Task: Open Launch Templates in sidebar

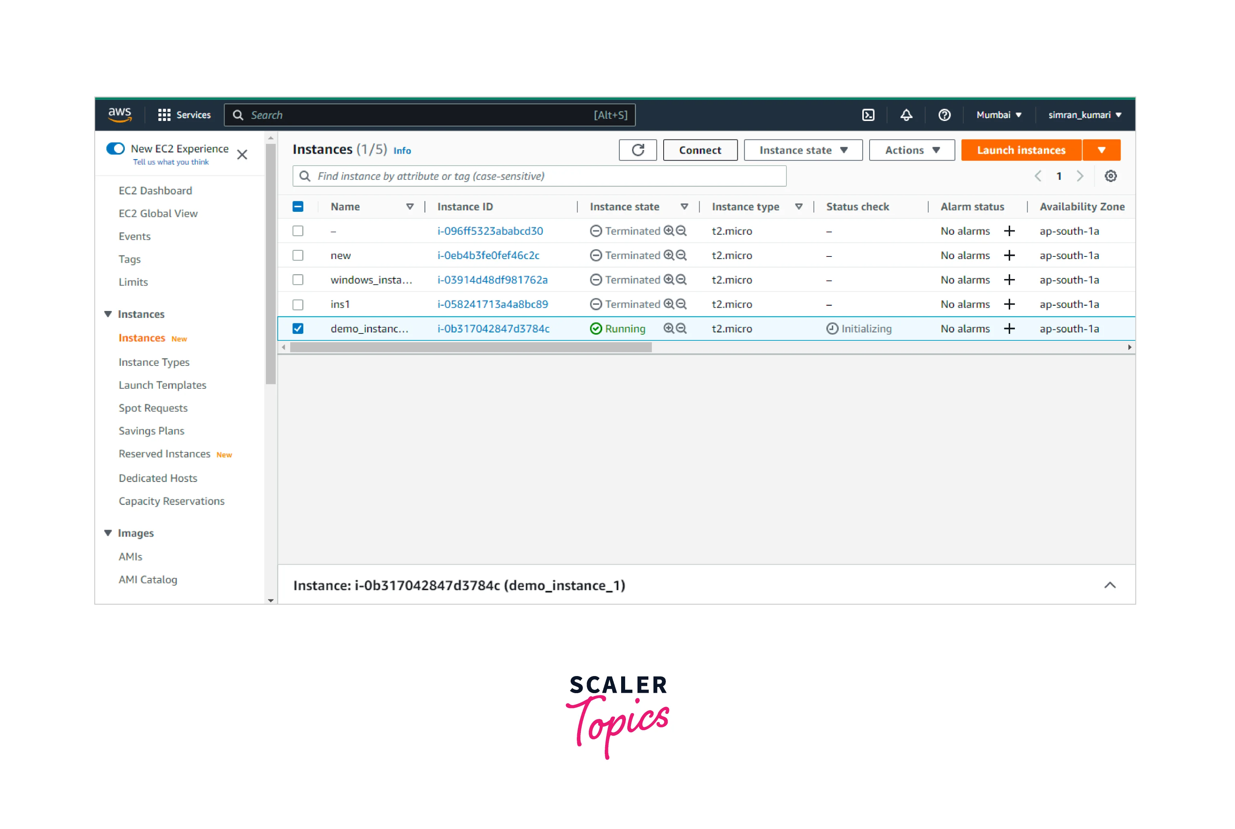Action: [x=162, y=385]
